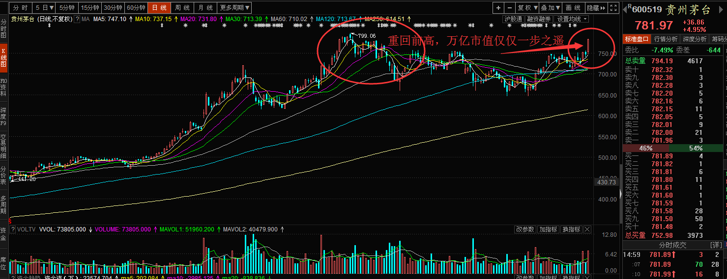Open 多周期 in left sidebar
The height and width of the screenshot is (279, 727).
3,205
